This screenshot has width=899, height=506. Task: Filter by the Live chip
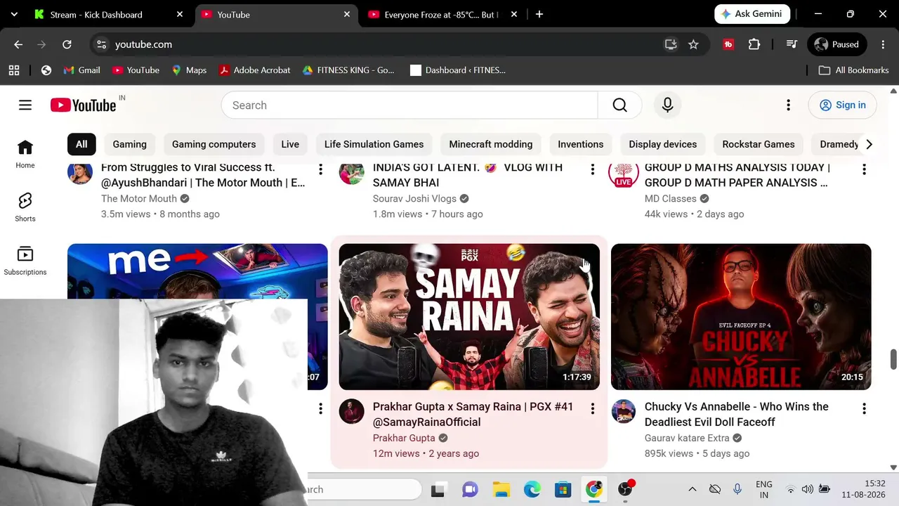click(x=290, y=144)
